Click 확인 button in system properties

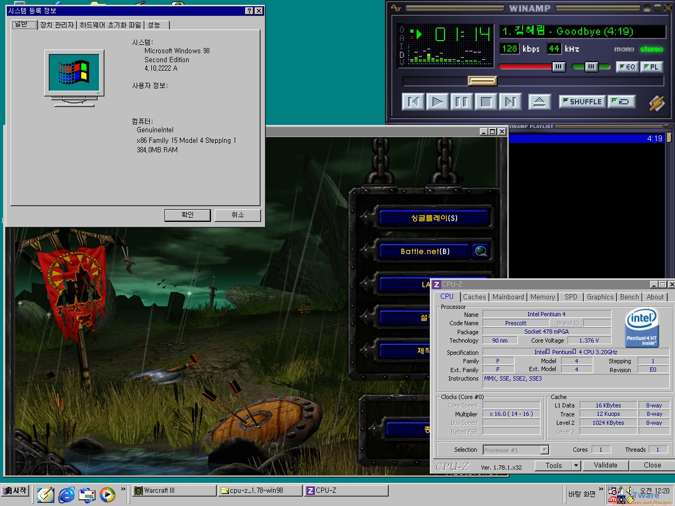[x=188, y=215]
